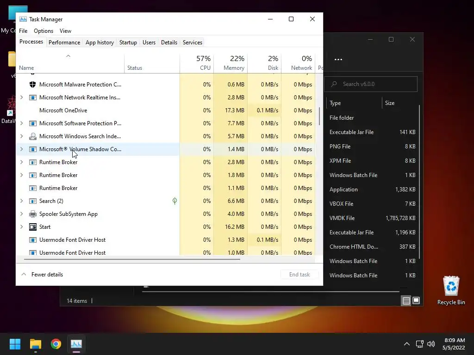The image size is (474, 355).
Task: Switch to the App history tab
Action: (x=100, y=43)
